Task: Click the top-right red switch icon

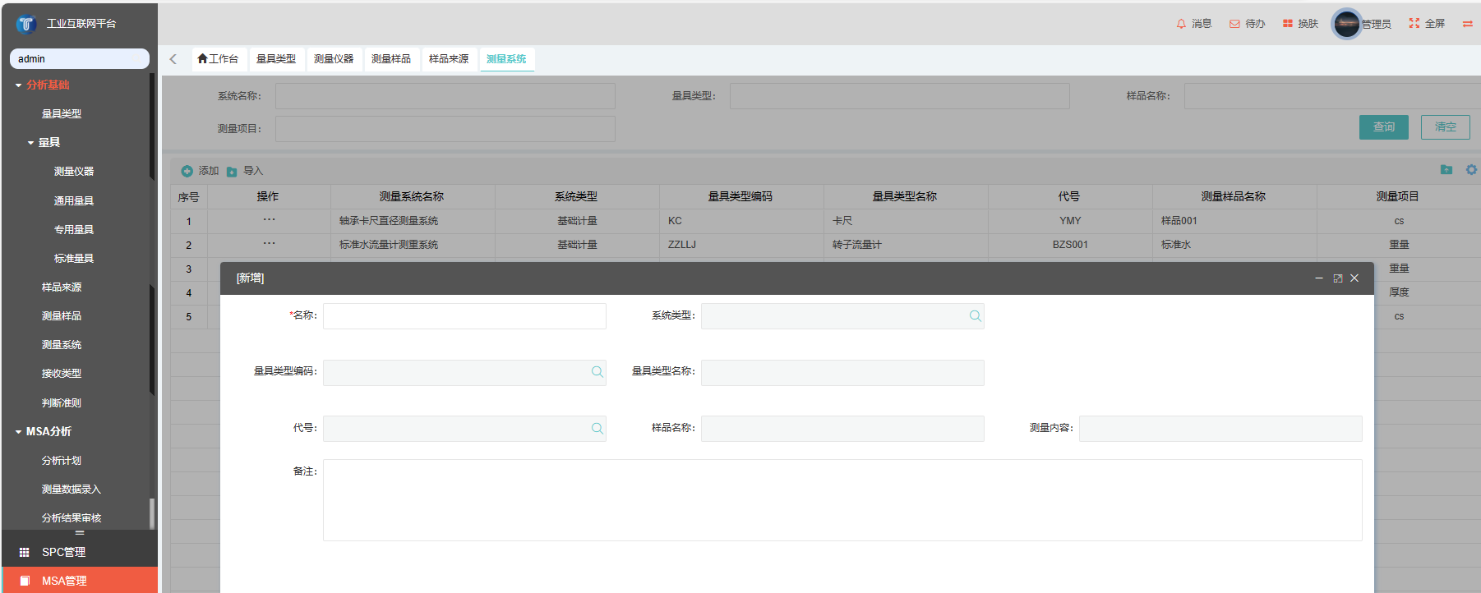Action: [1467, 24]
